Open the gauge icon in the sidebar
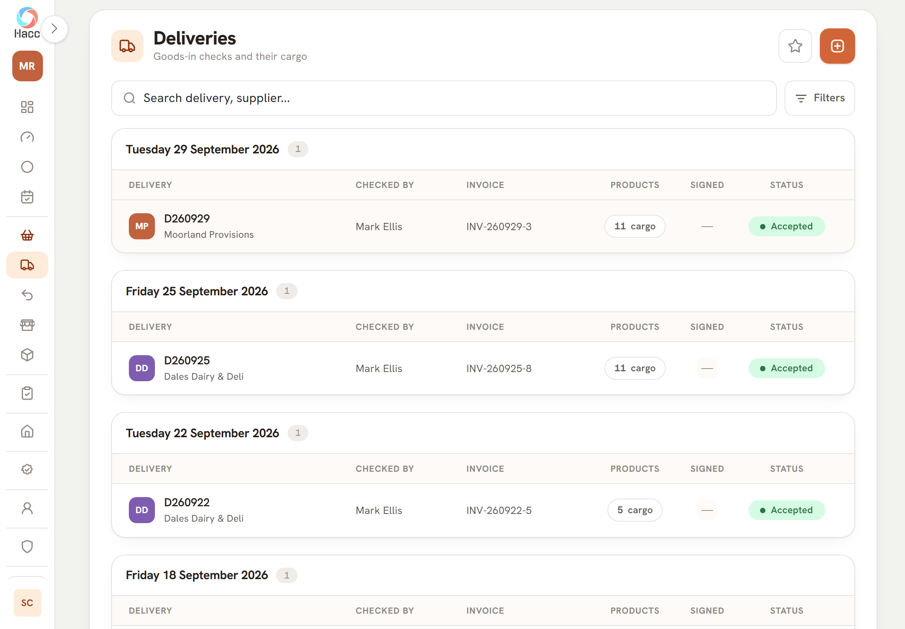Screen dimensions: 905x629 coord(27,137)
